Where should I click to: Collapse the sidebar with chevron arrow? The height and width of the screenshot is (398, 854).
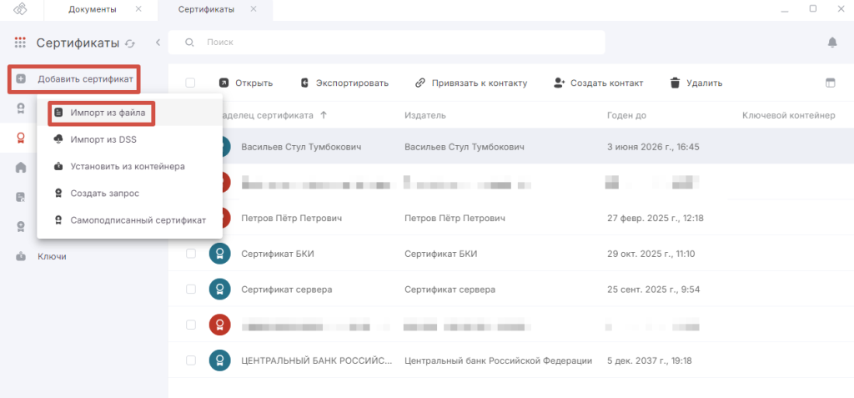click(158, 42)
